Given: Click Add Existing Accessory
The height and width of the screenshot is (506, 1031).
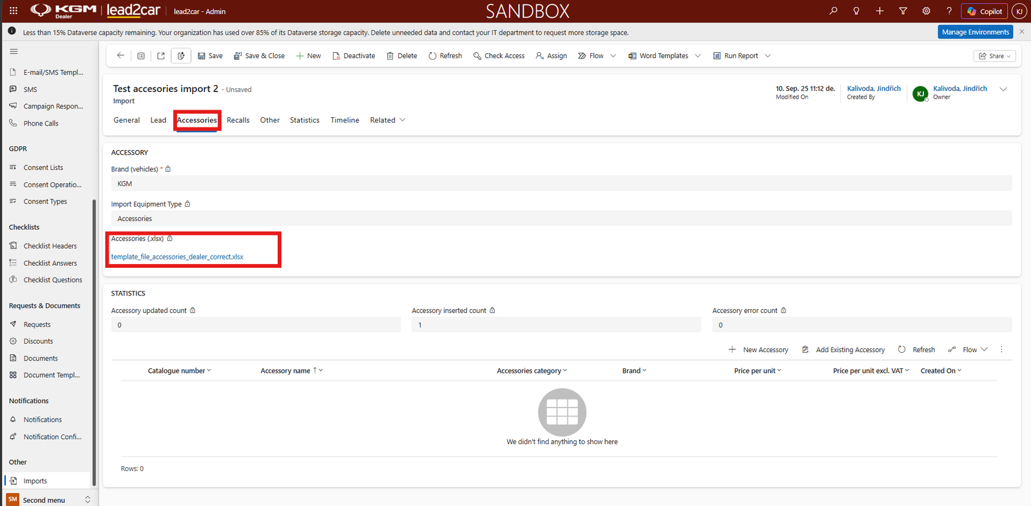Looking at the screenshot, I should click(x=843, y=350).
